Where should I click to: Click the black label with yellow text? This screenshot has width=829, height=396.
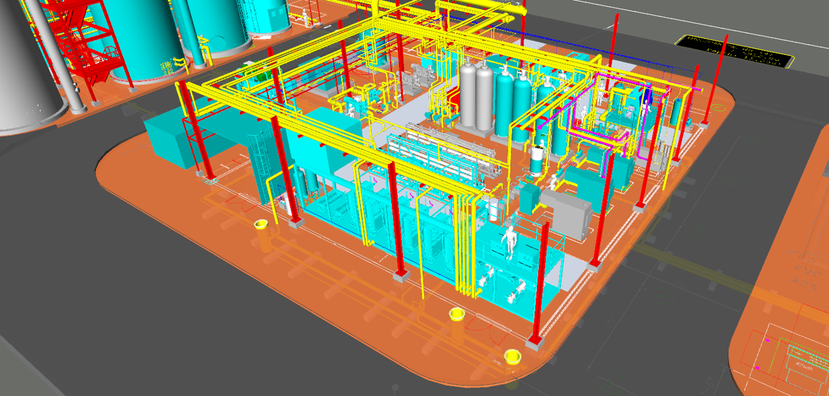click(734, 51)
